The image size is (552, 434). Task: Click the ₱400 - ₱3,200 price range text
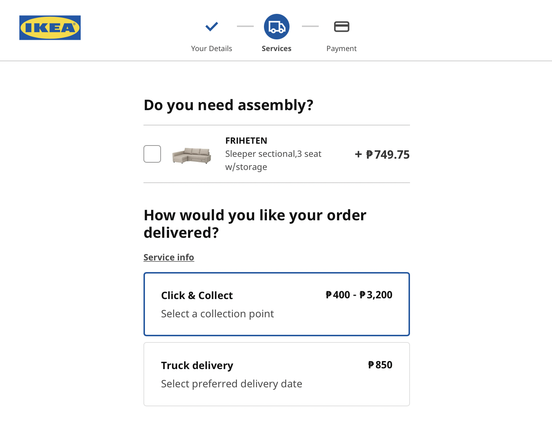click(359, 295)
